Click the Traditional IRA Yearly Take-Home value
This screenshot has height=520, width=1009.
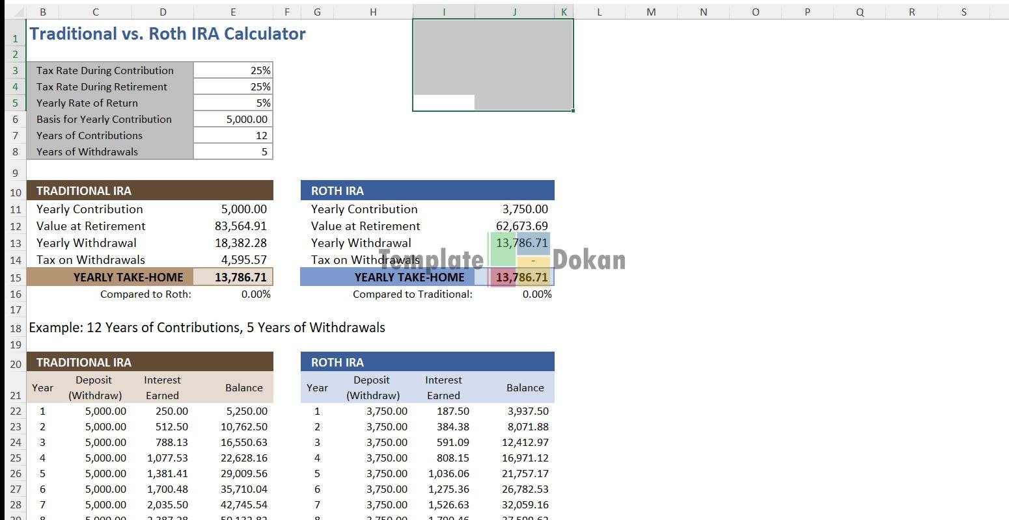tap(234, 278)
